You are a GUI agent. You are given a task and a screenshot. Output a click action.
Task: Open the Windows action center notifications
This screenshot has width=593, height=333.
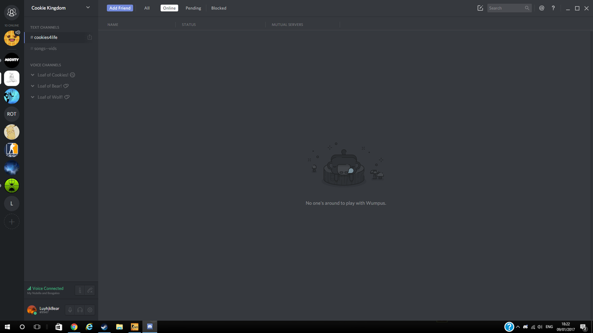(583, 327)
